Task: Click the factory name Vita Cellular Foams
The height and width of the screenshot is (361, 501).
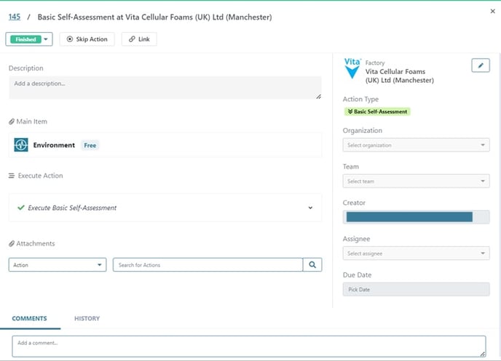Action: click(x=399, y=76)
